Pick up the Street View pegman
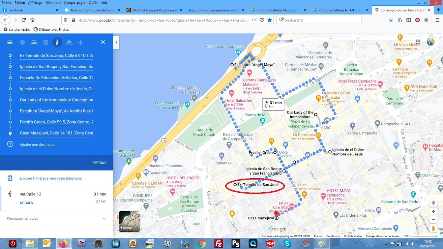 pyautogui.click(x=434, y=228)
